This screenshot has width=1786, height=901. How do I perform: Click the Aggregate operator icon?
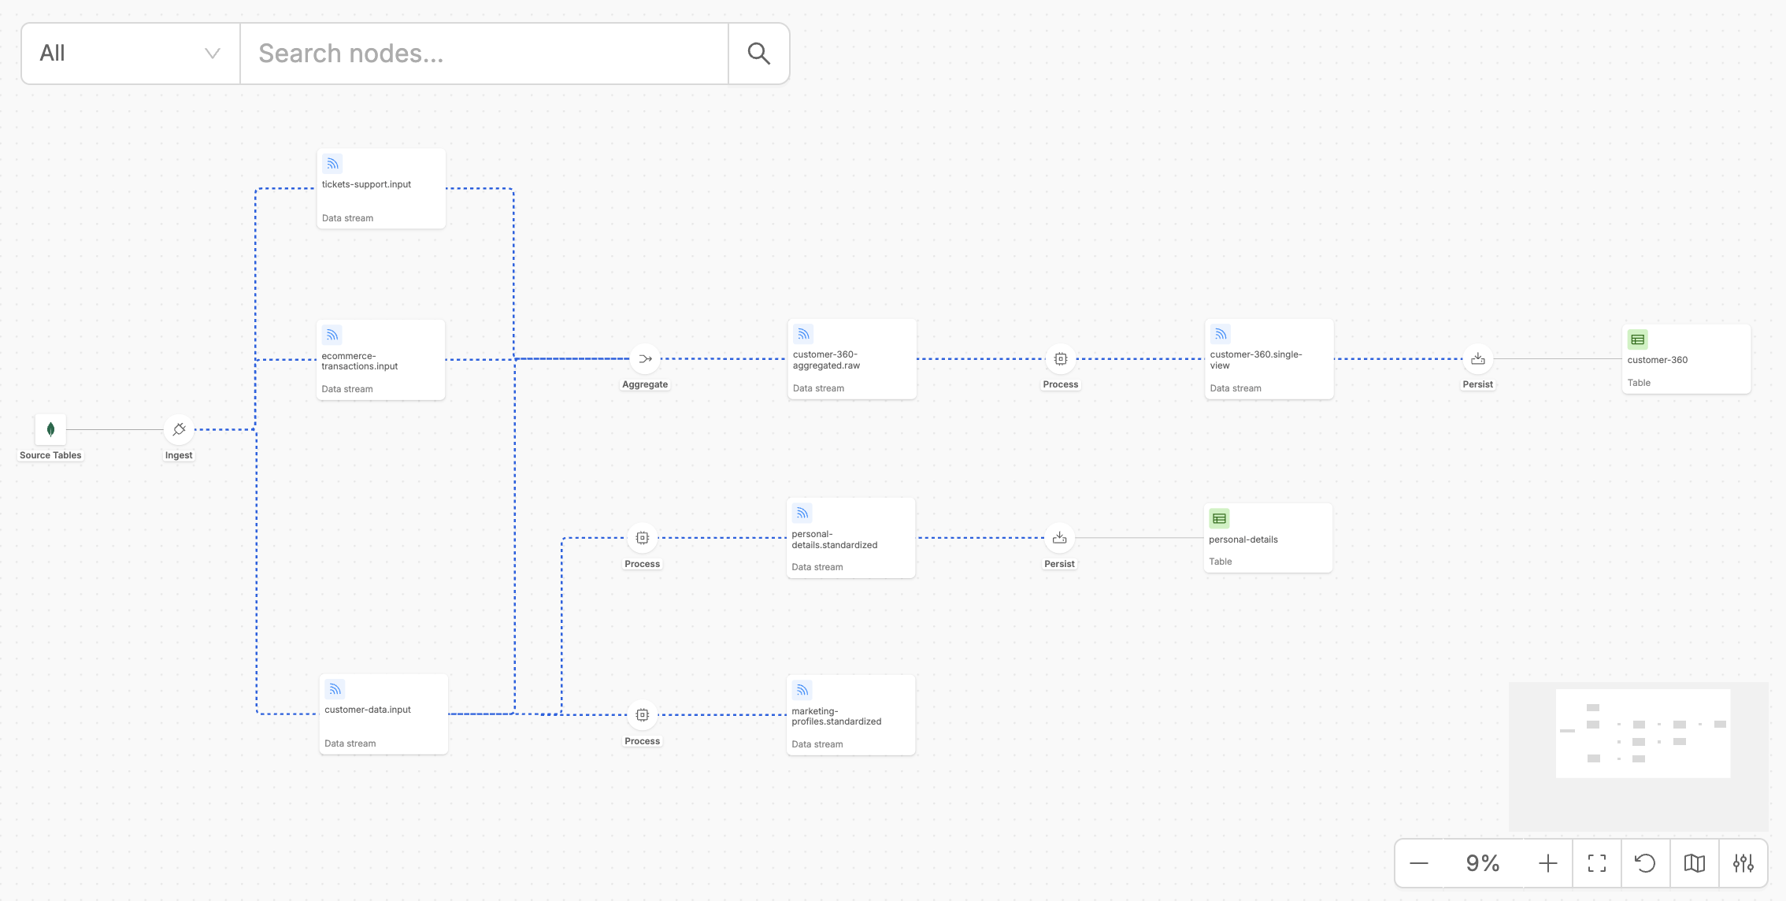pos(644,358)
